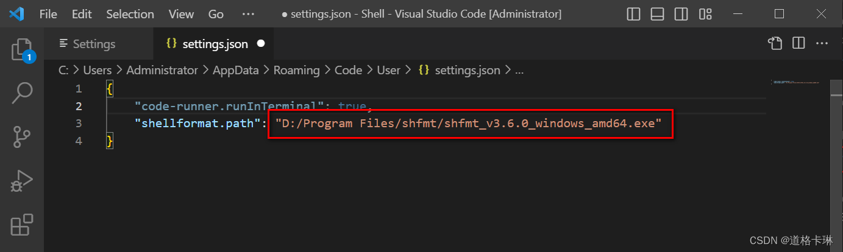Click the code minimap preview

[795, 82]
